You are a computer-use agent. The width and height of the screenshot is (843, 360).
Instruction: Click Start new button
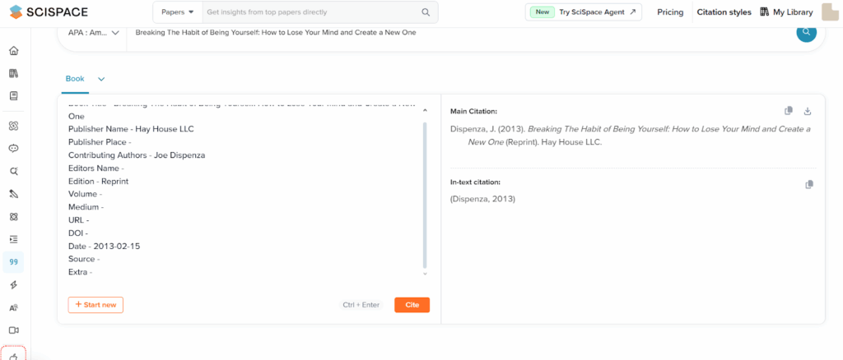tap(95, 305)
